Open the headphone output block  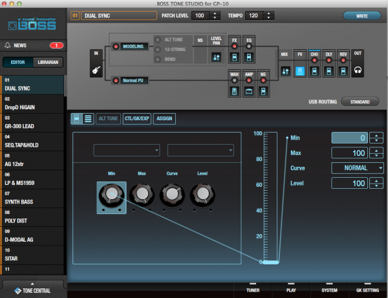(x=357, y=69)
